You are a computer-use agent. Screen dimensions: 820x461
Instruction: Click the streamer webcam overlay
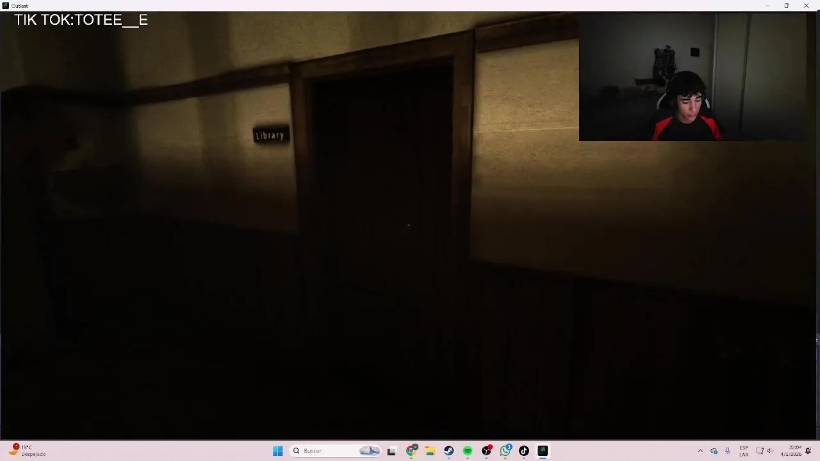pyautogui.click(x=693, y=76)
